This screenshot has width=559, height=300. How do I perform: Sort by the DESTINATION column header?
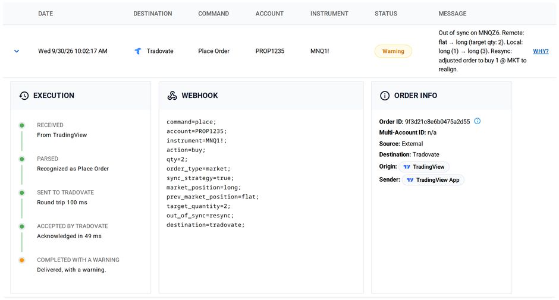click(153, 14)
